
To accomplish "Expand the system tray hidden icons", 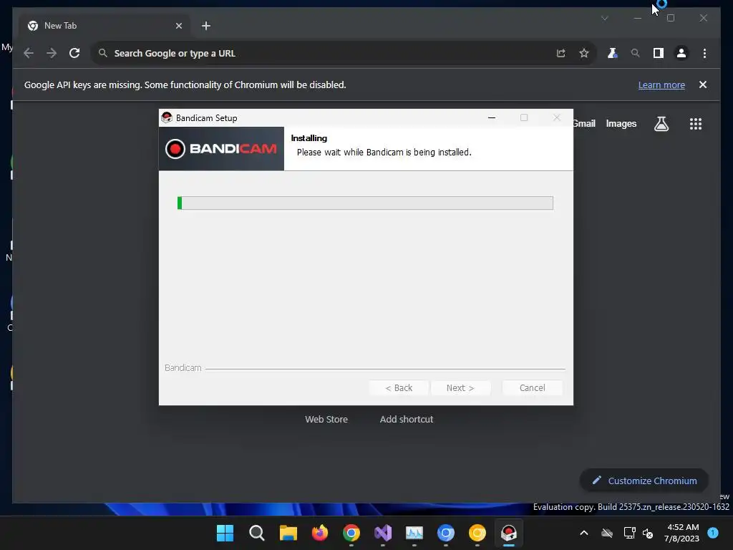I will 584,533.
